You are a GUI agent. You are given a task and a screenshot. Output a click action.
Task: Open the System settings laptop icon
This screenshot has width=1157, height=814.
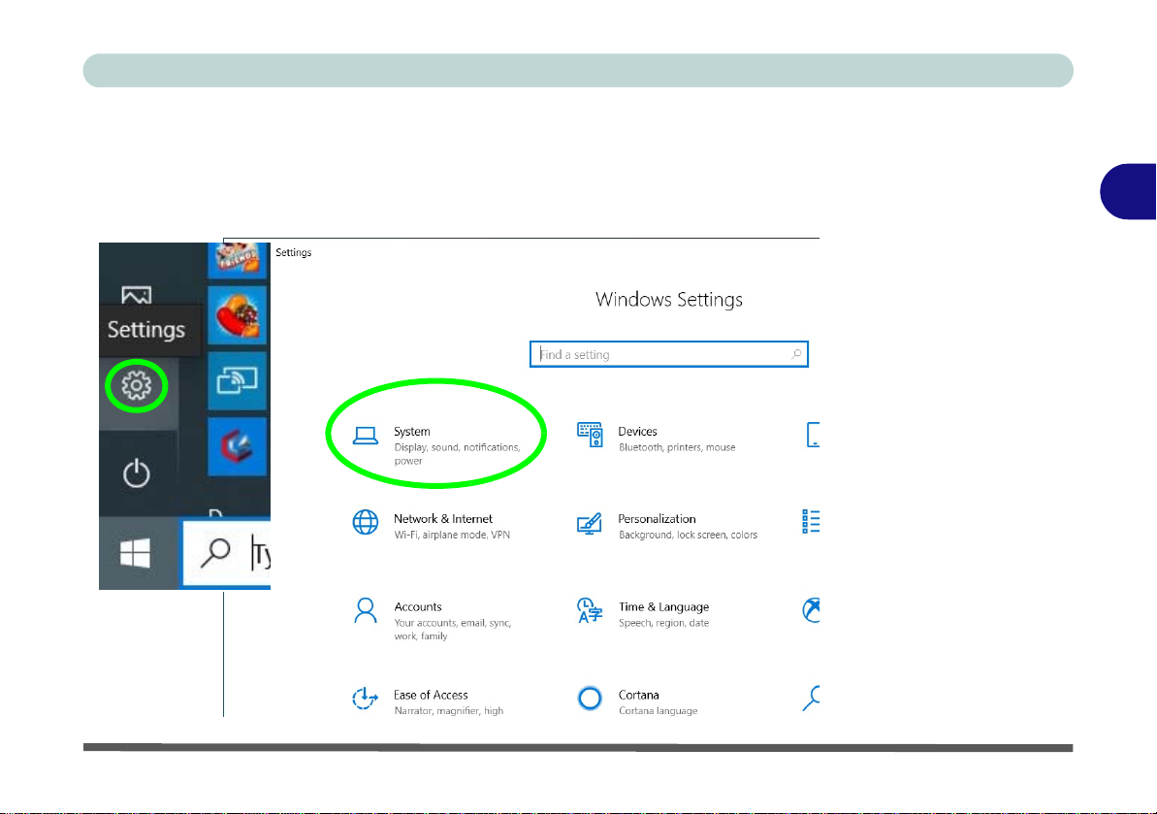click(366, 437)
